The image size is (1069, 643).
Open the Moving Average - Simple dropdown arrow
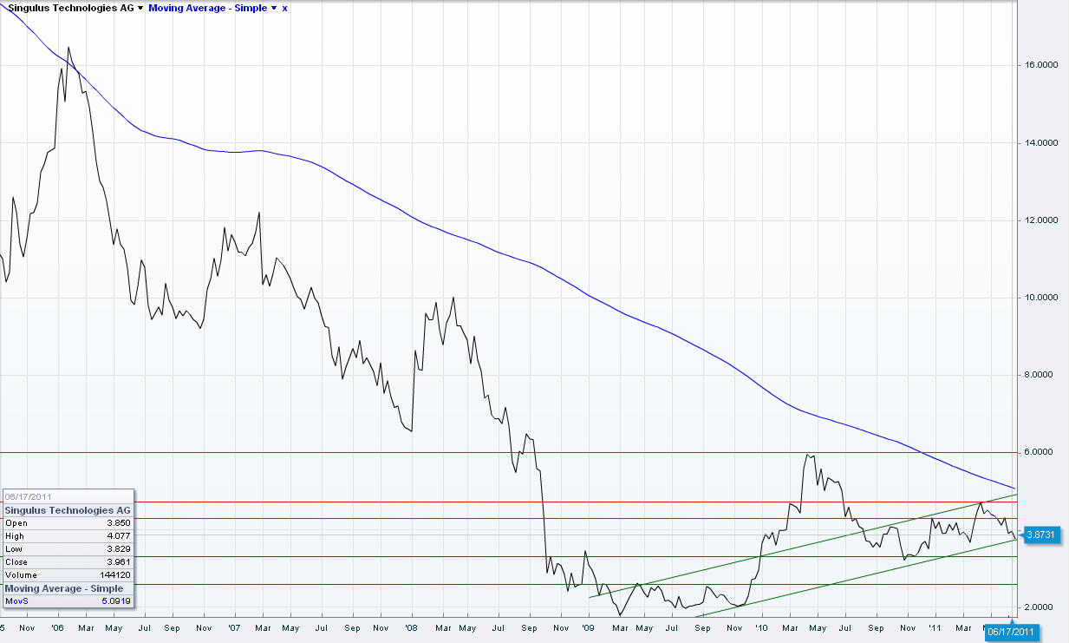274,8
